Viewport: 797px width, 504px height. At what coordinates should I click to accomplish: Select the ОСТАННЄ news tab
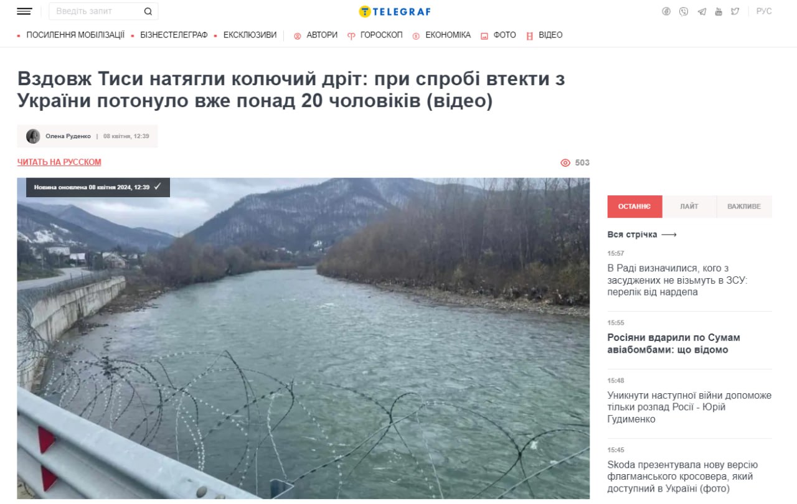pyautogui.click(x=634, y=207)
